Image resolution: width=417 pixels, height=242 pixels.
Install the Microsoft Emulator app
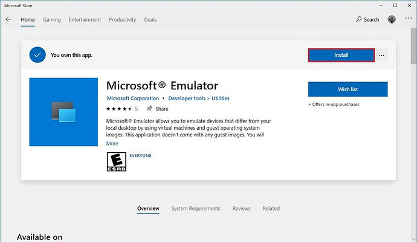click(341, 56)
